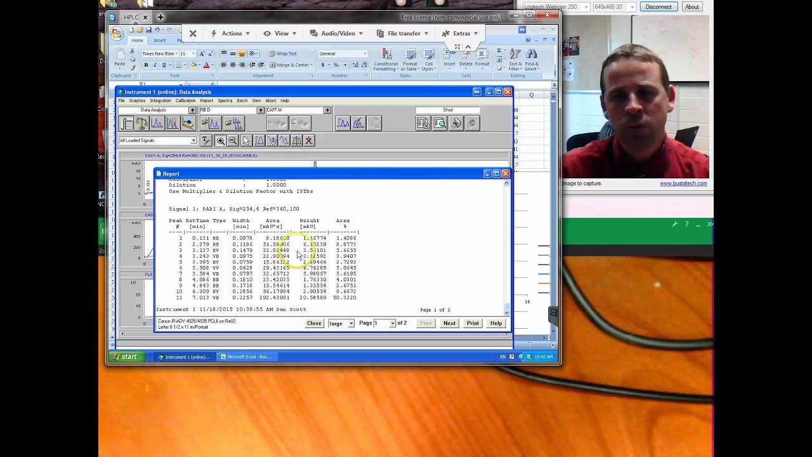Click the Excel Font Color red A
This screenshot has height=457, width=812.
(x=206, y=65)
